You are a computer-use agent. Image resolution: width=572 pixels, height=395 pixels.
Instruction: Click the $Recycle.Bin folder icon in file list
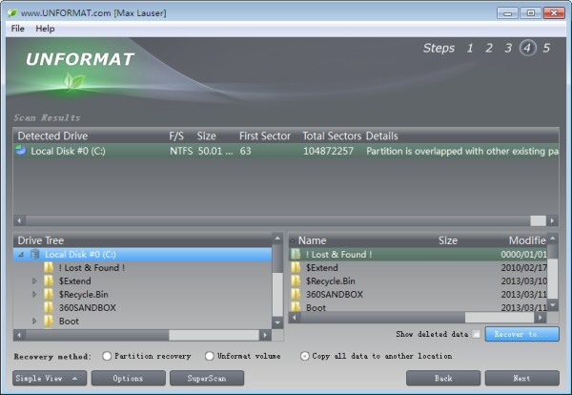tap(296, 281)
